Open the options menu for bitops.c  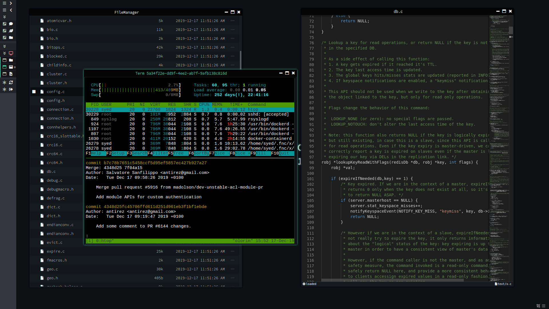point(232,47)
